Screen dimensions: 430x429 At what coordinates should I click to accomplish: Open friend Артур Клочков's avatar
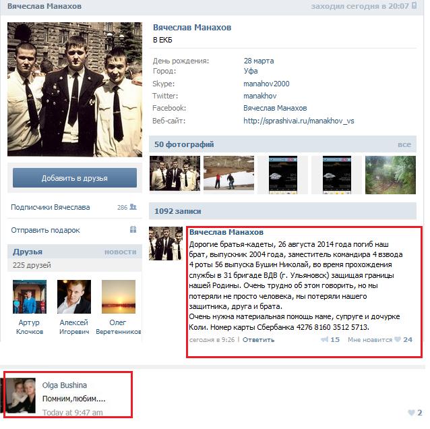coord(30,297)
